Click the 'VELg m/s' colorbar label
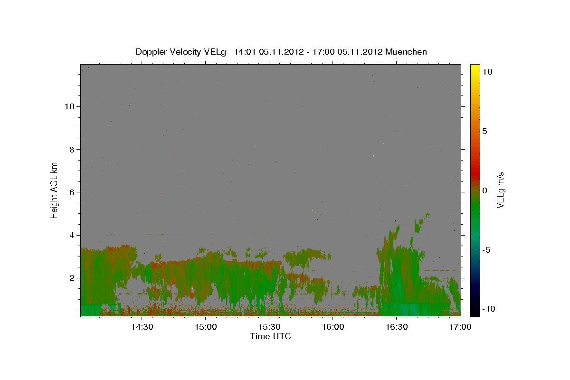 pos(500,190)
